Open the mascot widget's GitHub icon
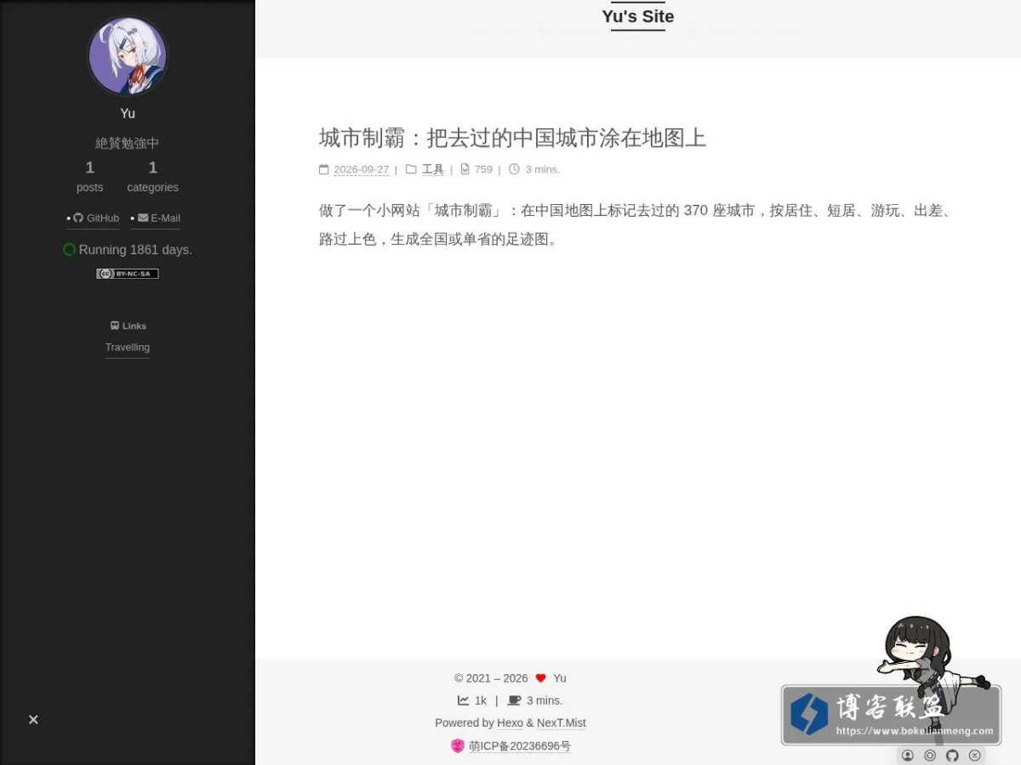1021x765 pixels. [952, 756]
